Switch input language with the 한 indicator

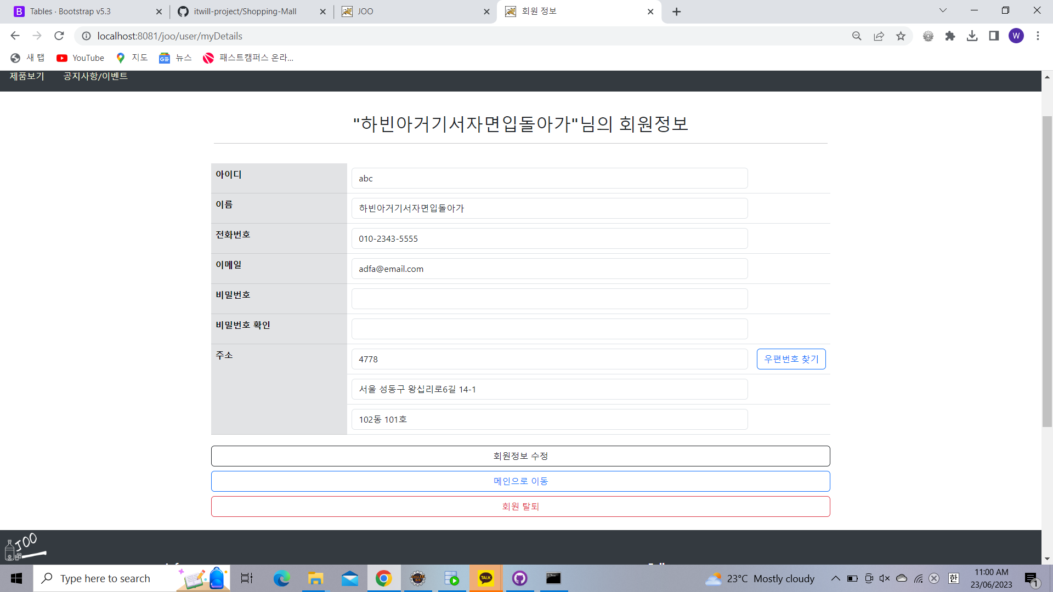tap(953, 578)
